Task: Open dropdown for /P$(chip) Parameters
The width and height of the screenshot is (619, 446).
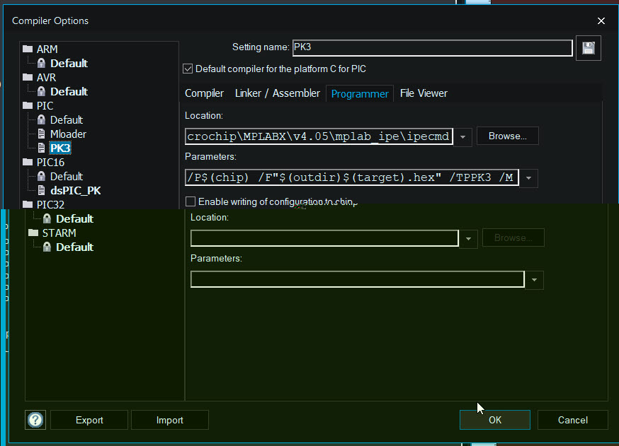Action: [528, 178]
